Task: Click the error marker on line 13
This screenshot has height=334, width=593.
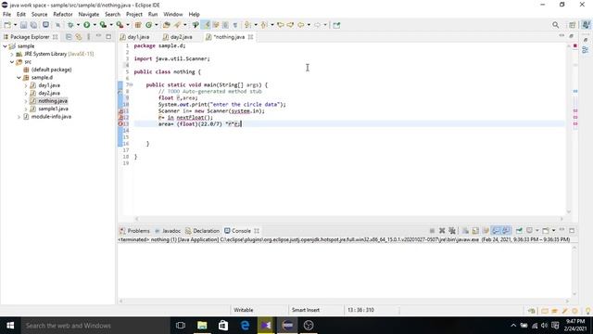Action: click(120, 123)
